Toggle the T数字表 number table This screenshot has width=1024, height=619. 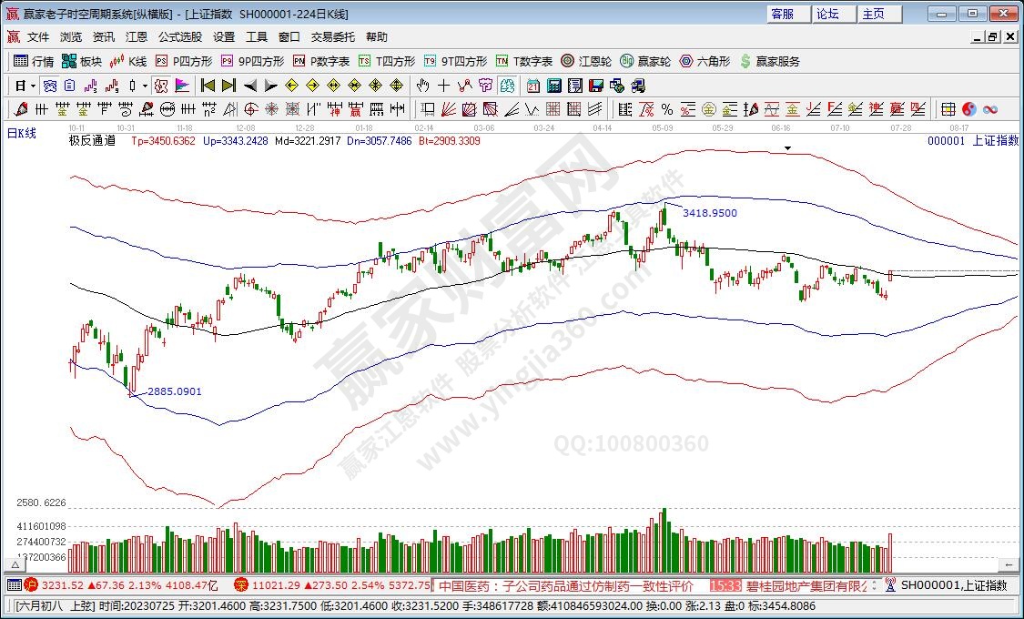[x=524, y=62]
